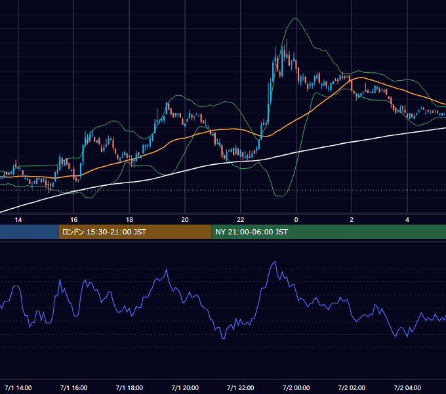
Task: Click the '16' hour axis label
Action: [x=73, y=220]
